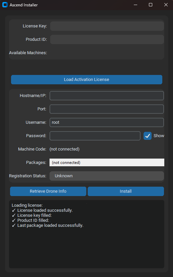Click into the Password input field
The width and height of the screenshot is (173, 277).
tap(95, 136)
